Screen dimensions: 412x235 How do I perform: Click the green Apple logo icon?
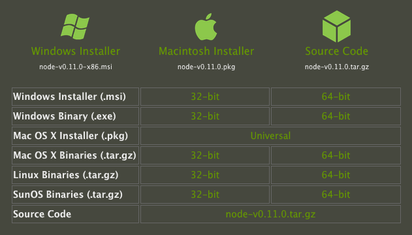(206, 27)
